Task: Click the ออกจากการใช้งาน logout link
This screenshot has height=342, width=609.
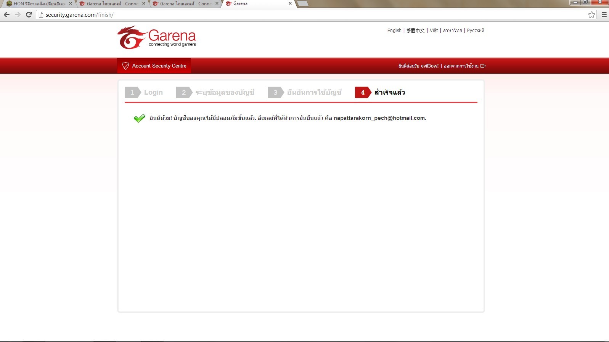Action: (461, 66)
